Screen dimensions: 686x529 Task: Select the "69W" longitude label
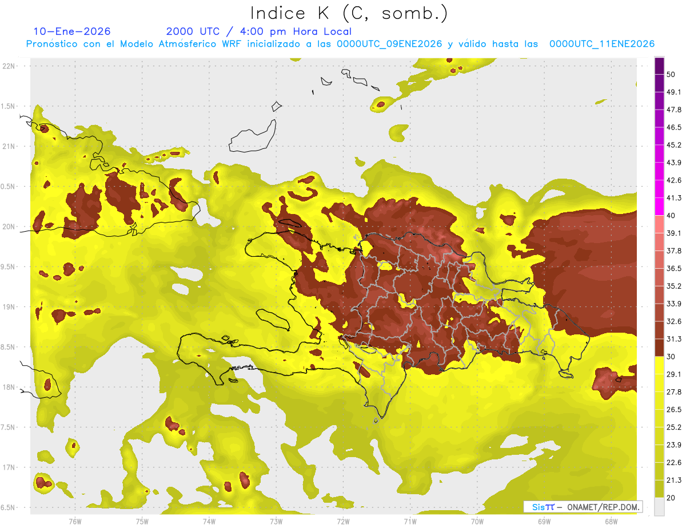(544, 521)
